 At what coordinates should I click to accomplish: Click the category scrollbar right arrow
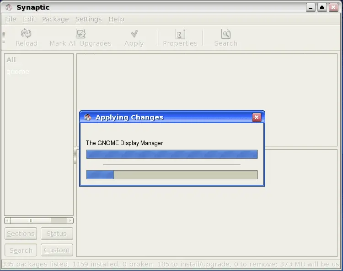click(70, 221)
